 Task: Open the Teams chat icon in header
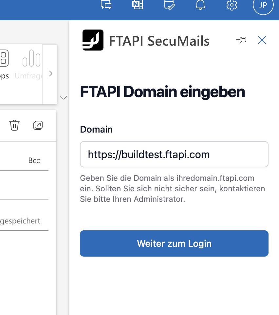[106, 5]
